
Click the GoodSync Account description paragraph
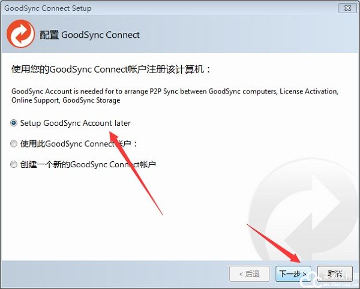(175, 96)
